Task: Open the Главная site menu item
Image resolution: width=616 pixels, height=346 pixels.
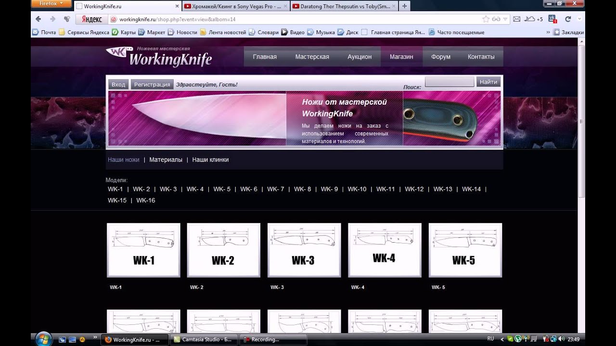Action: click(265, 57)
